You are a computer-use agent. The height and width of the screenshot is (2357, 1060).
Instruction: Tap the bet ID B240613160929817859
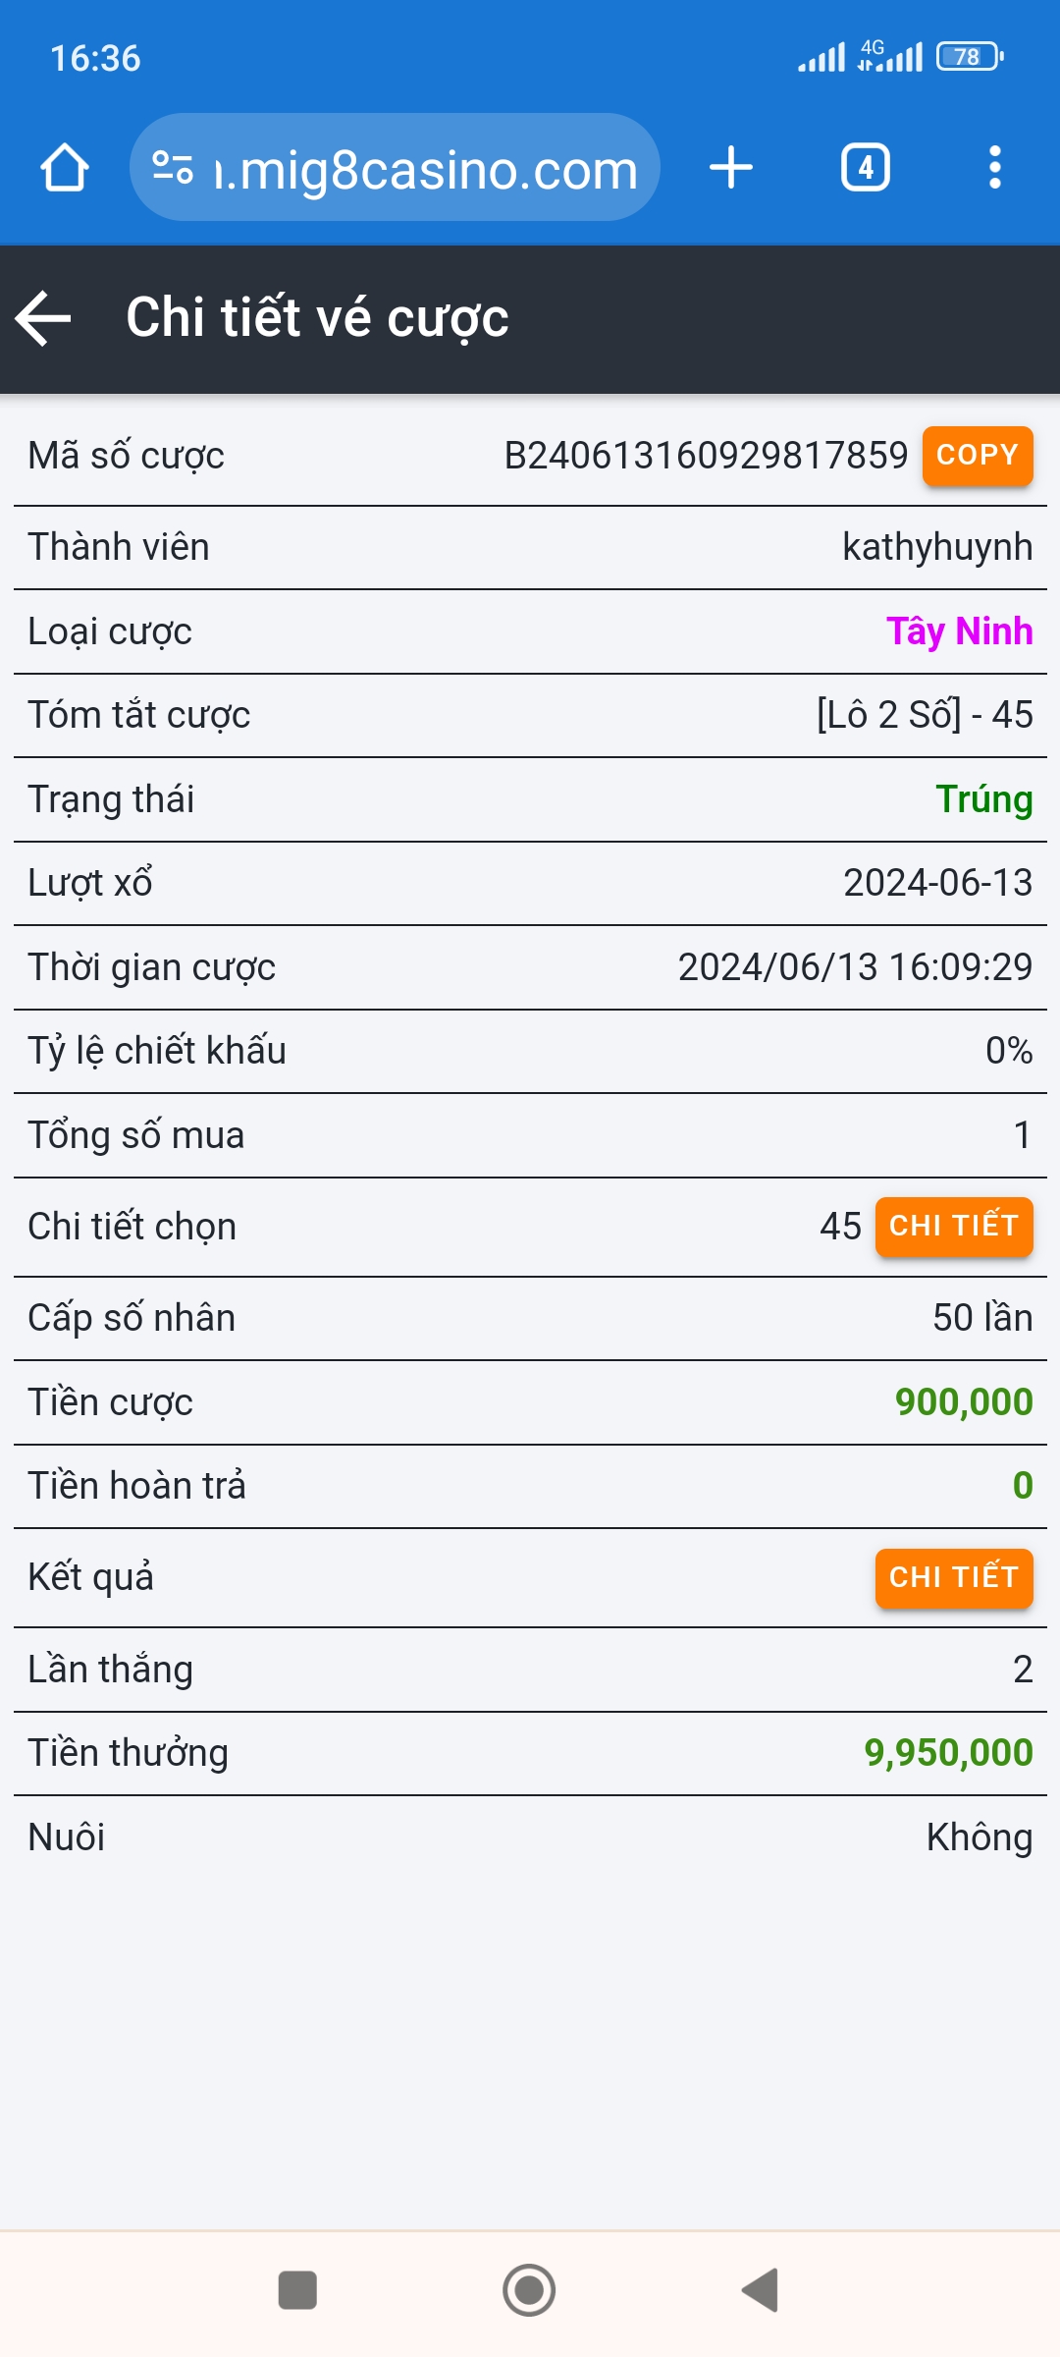(706, 456)
